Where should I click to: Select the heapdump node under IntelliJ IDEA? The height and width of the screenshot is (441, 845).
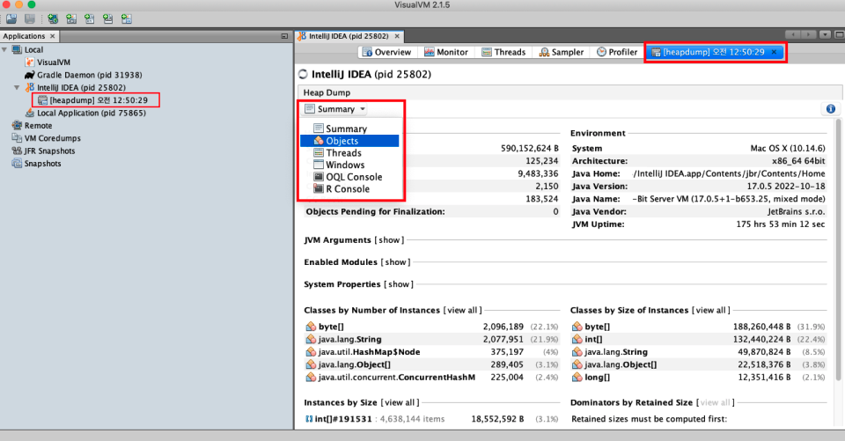[x=92, y=100]
